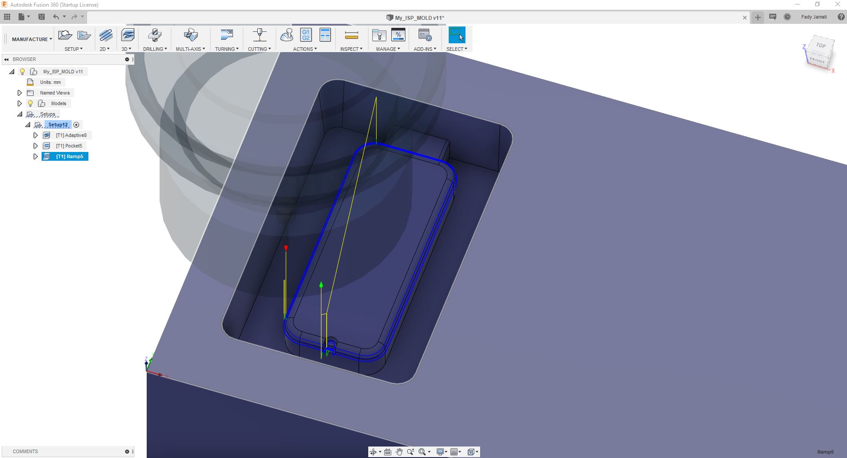The width and height of the screenshot is (847, 458).
Task: Expand the [T1] Adaptive8 operation
Action: pos(36,135)
